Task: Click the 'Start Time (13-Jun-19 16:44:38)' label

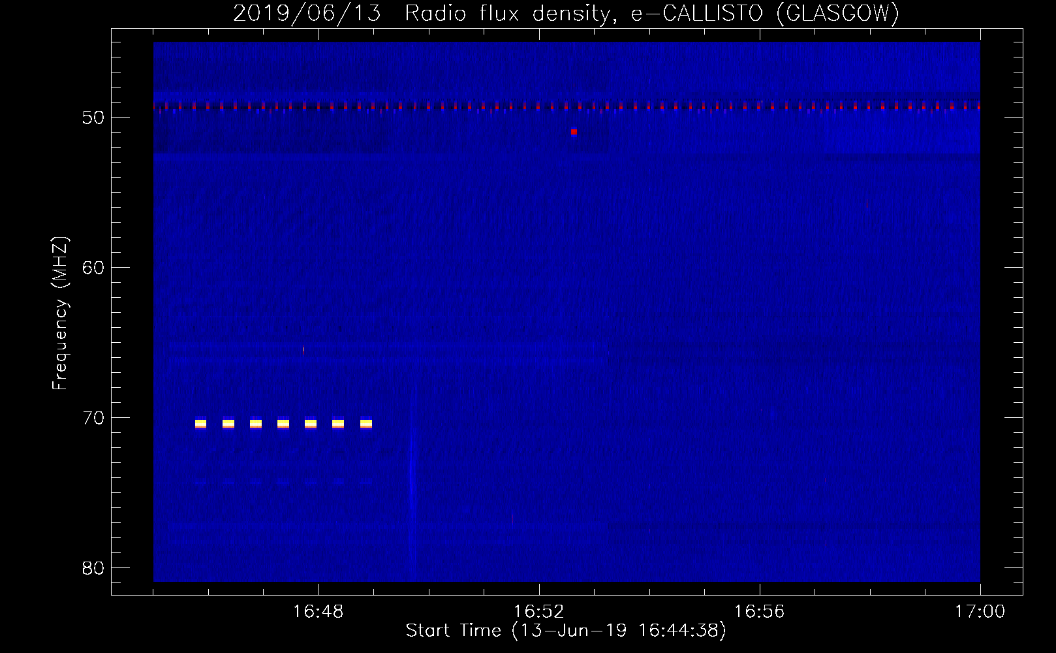Action: pyautogui.click(x=566, y=631)
